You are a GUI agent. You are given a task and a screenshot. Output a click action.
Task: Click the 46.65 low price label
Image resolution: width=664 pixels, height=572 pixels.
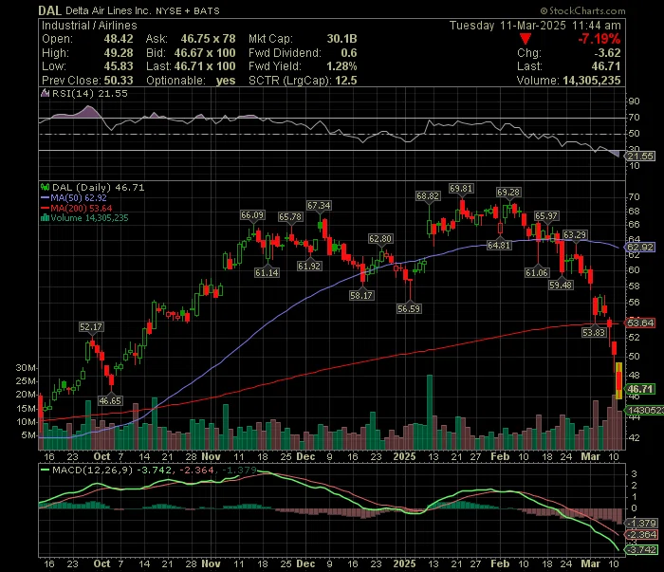(110, 400)
